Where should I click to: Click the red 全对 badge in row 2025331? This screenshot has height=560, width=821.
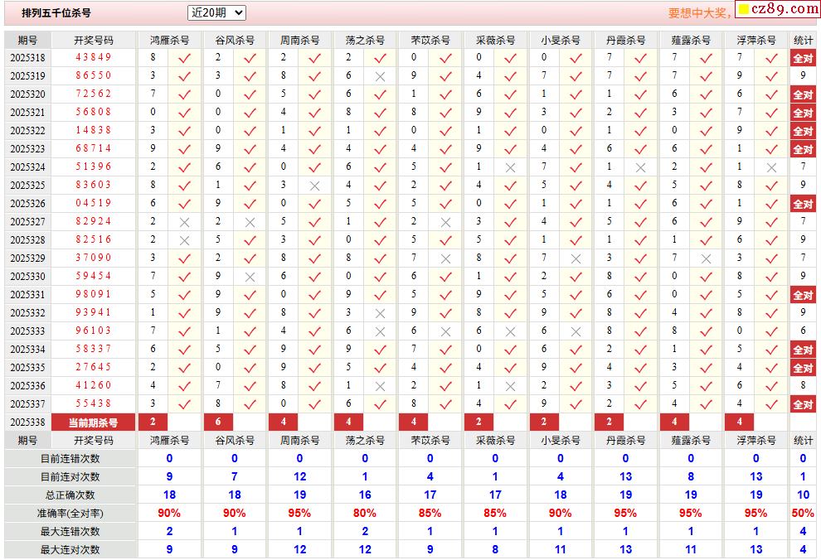[x=803, y=294]
